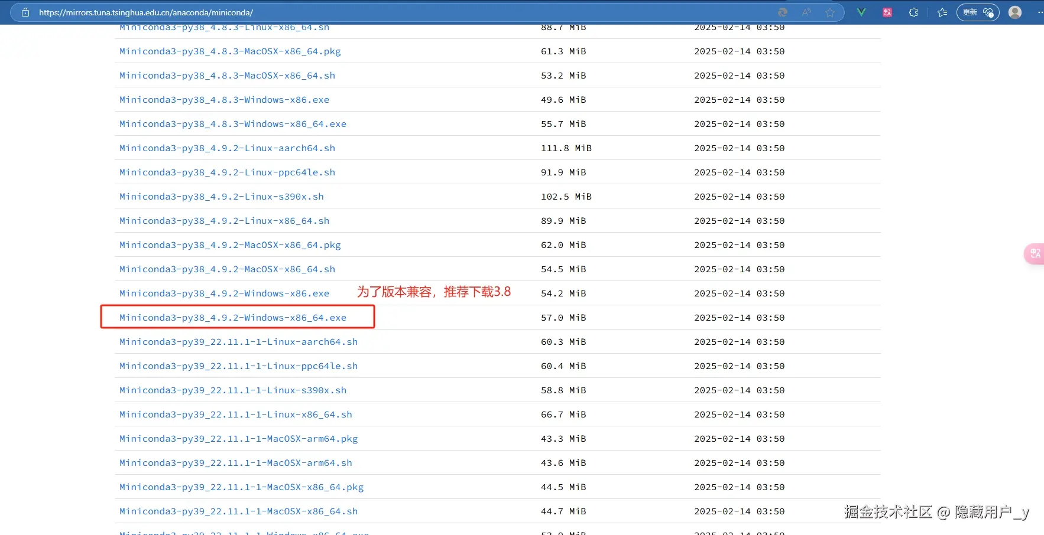Click the site security lock icon

[x=26, y=12]
